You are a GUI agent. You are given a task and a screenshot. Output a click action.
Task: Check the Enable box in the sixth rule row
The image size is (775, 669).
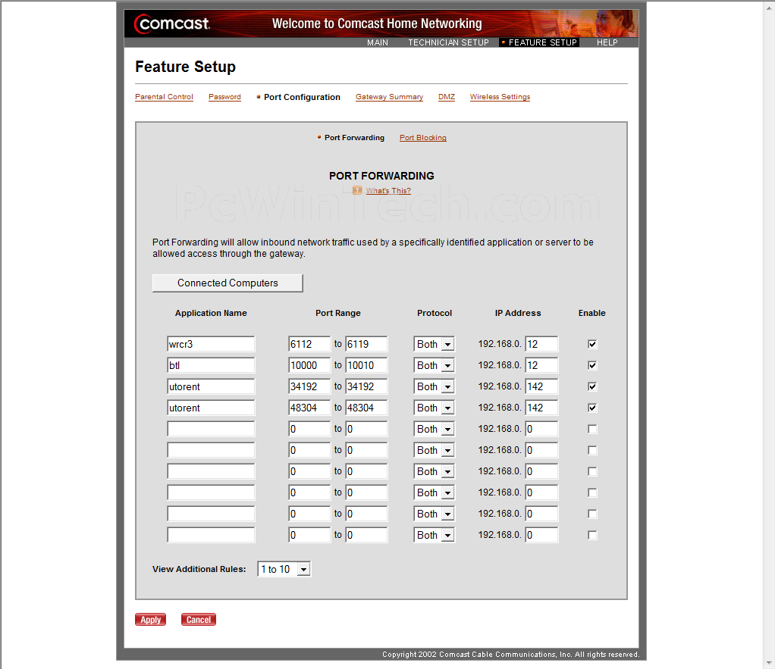coord(592,450)
